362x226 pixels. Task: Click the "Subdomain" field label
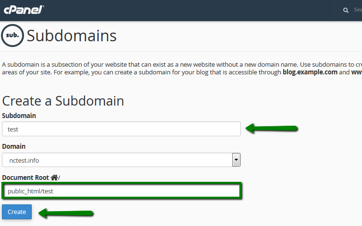click(19, 116)
